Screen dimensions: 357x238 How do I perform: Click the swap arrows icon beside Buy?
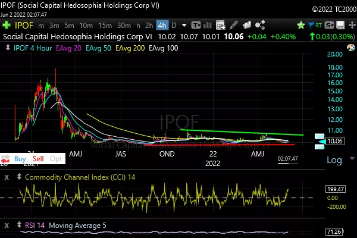5,159
